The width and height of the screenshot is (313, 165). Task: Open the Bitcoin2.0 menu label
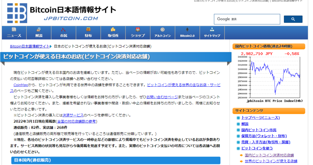tap(187, 36)
